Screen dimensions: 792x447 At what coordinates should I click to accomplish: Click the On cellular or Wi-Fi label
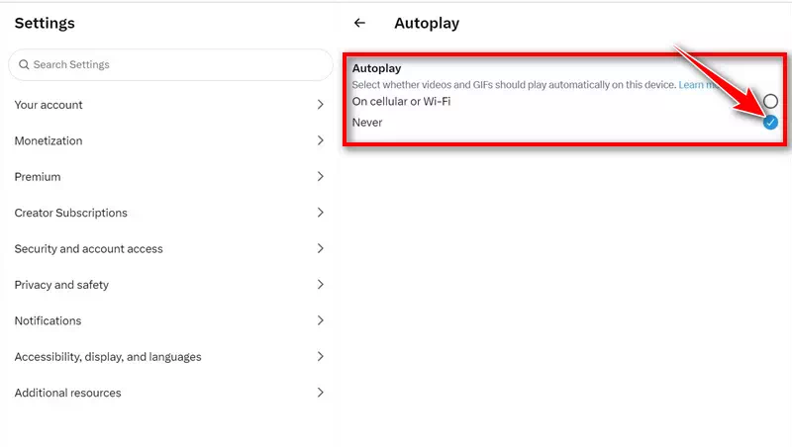(x=401, y=102)
